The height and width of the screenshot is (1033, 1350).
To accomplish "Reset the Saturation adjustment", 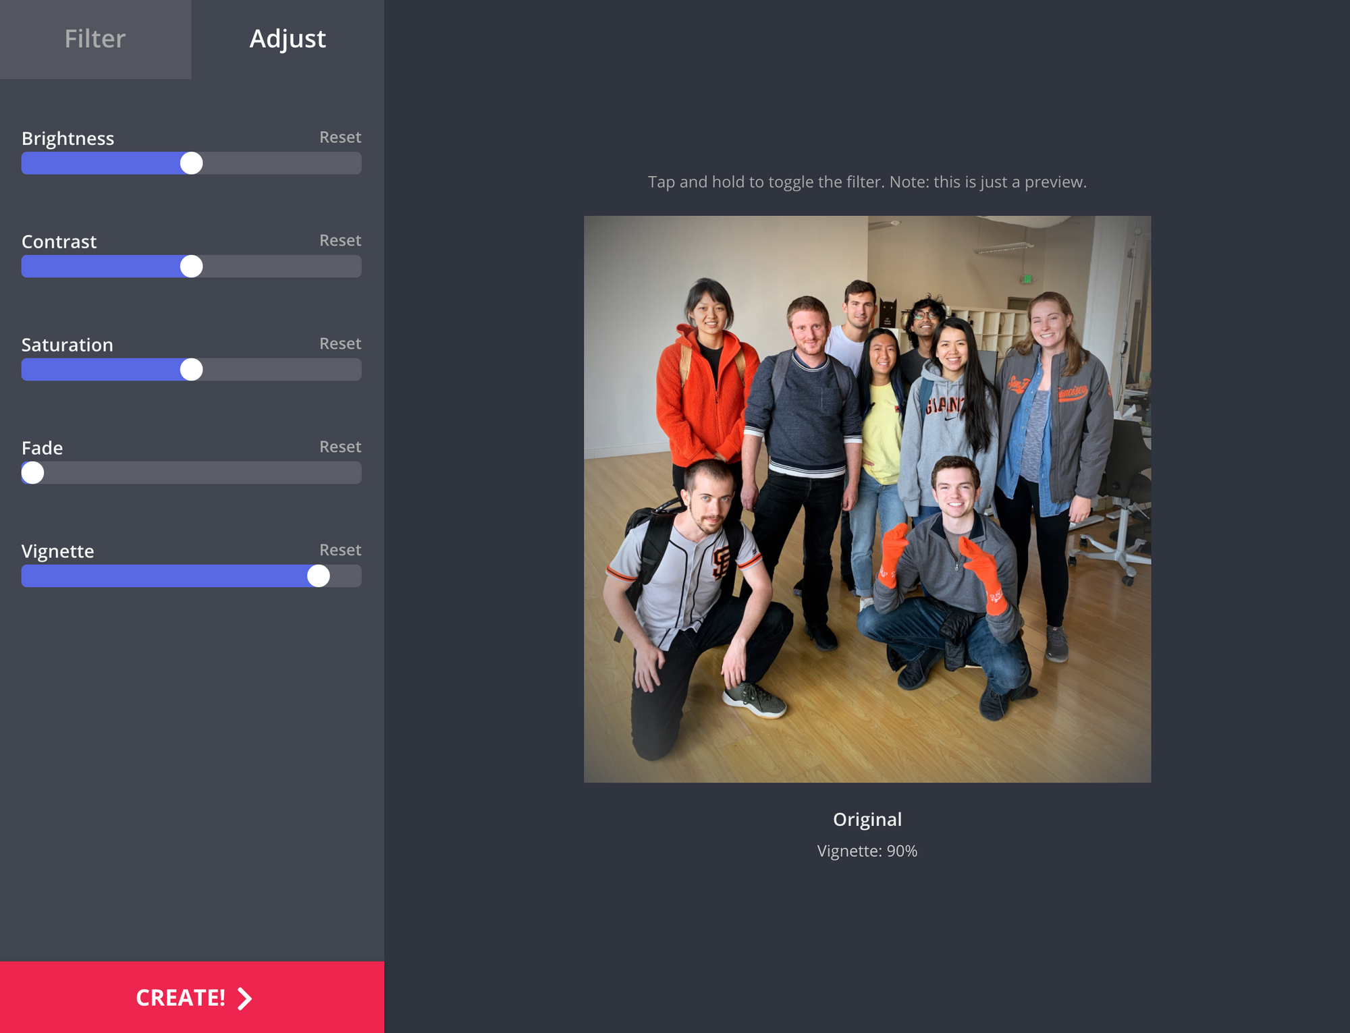I will [x=340, y=343].
